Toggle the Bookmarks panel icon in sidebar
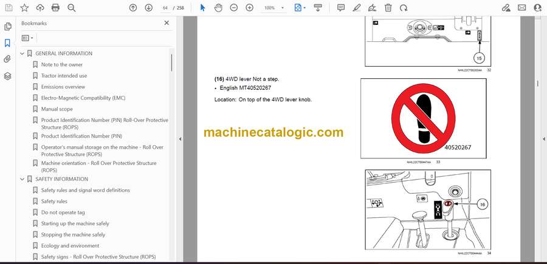Screen dimensions: 547x264 pos(8,43)
